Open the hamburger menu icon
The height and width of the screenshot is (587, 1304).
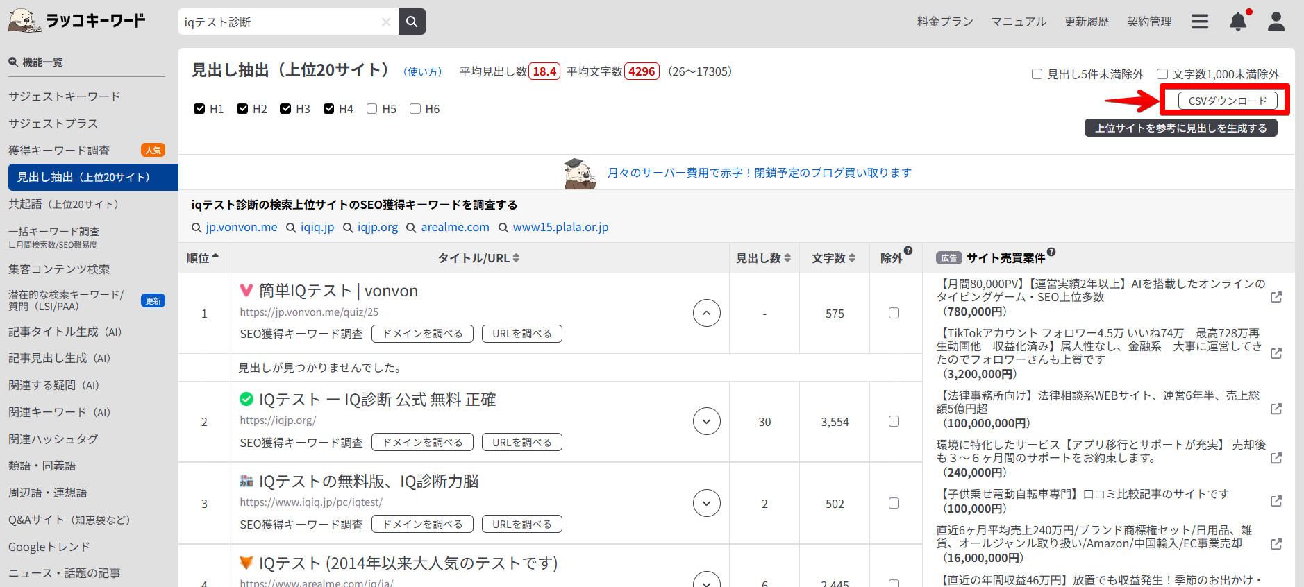pos(1200,22)
